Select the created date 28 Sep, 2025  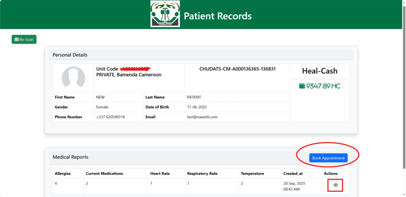(294, 183)
